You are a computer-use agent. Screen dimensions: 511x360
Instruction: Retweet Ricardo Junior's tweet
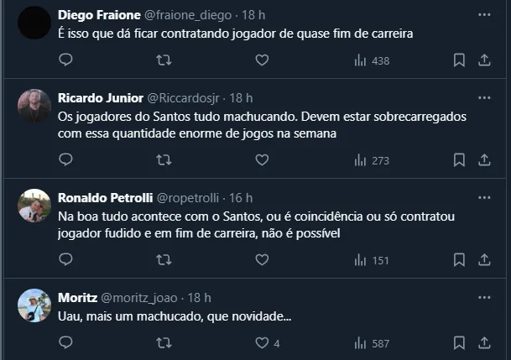click(164, 160)
